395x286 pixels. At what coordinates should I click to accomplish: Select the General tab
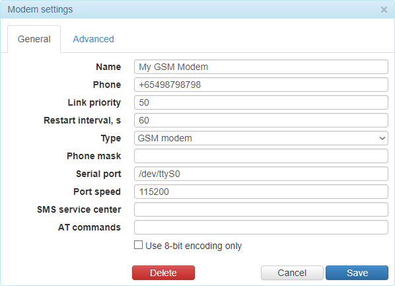tap(34, 39)
